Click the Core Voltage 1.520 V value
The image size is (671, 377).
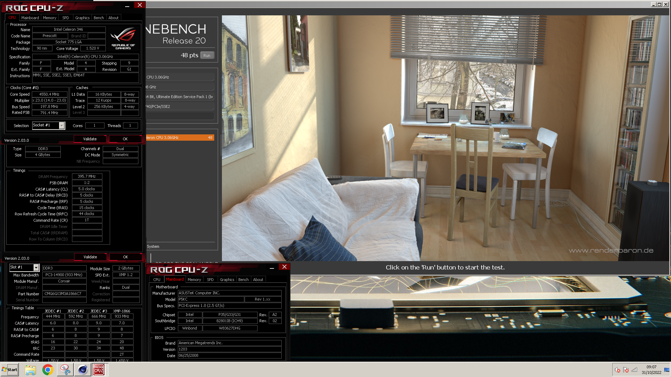[x=93, y=48]
